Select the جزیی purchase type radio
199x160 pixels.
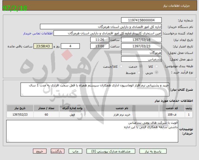[157, 72]
